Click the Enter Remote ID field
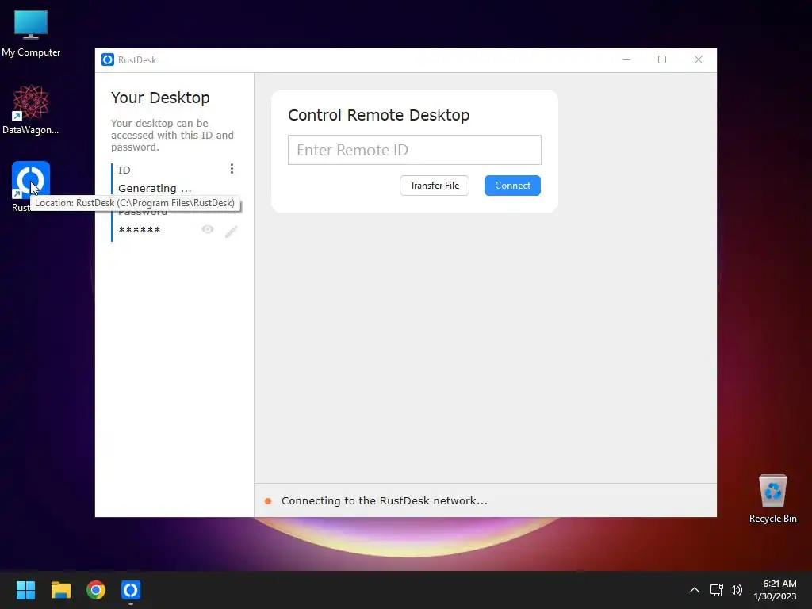 414,150
